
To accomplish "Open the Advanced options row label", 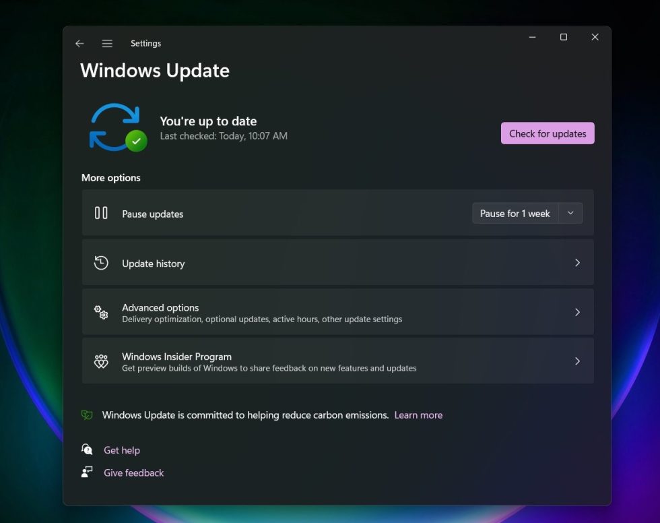I will pyautogui.click(x=160, y=308).
